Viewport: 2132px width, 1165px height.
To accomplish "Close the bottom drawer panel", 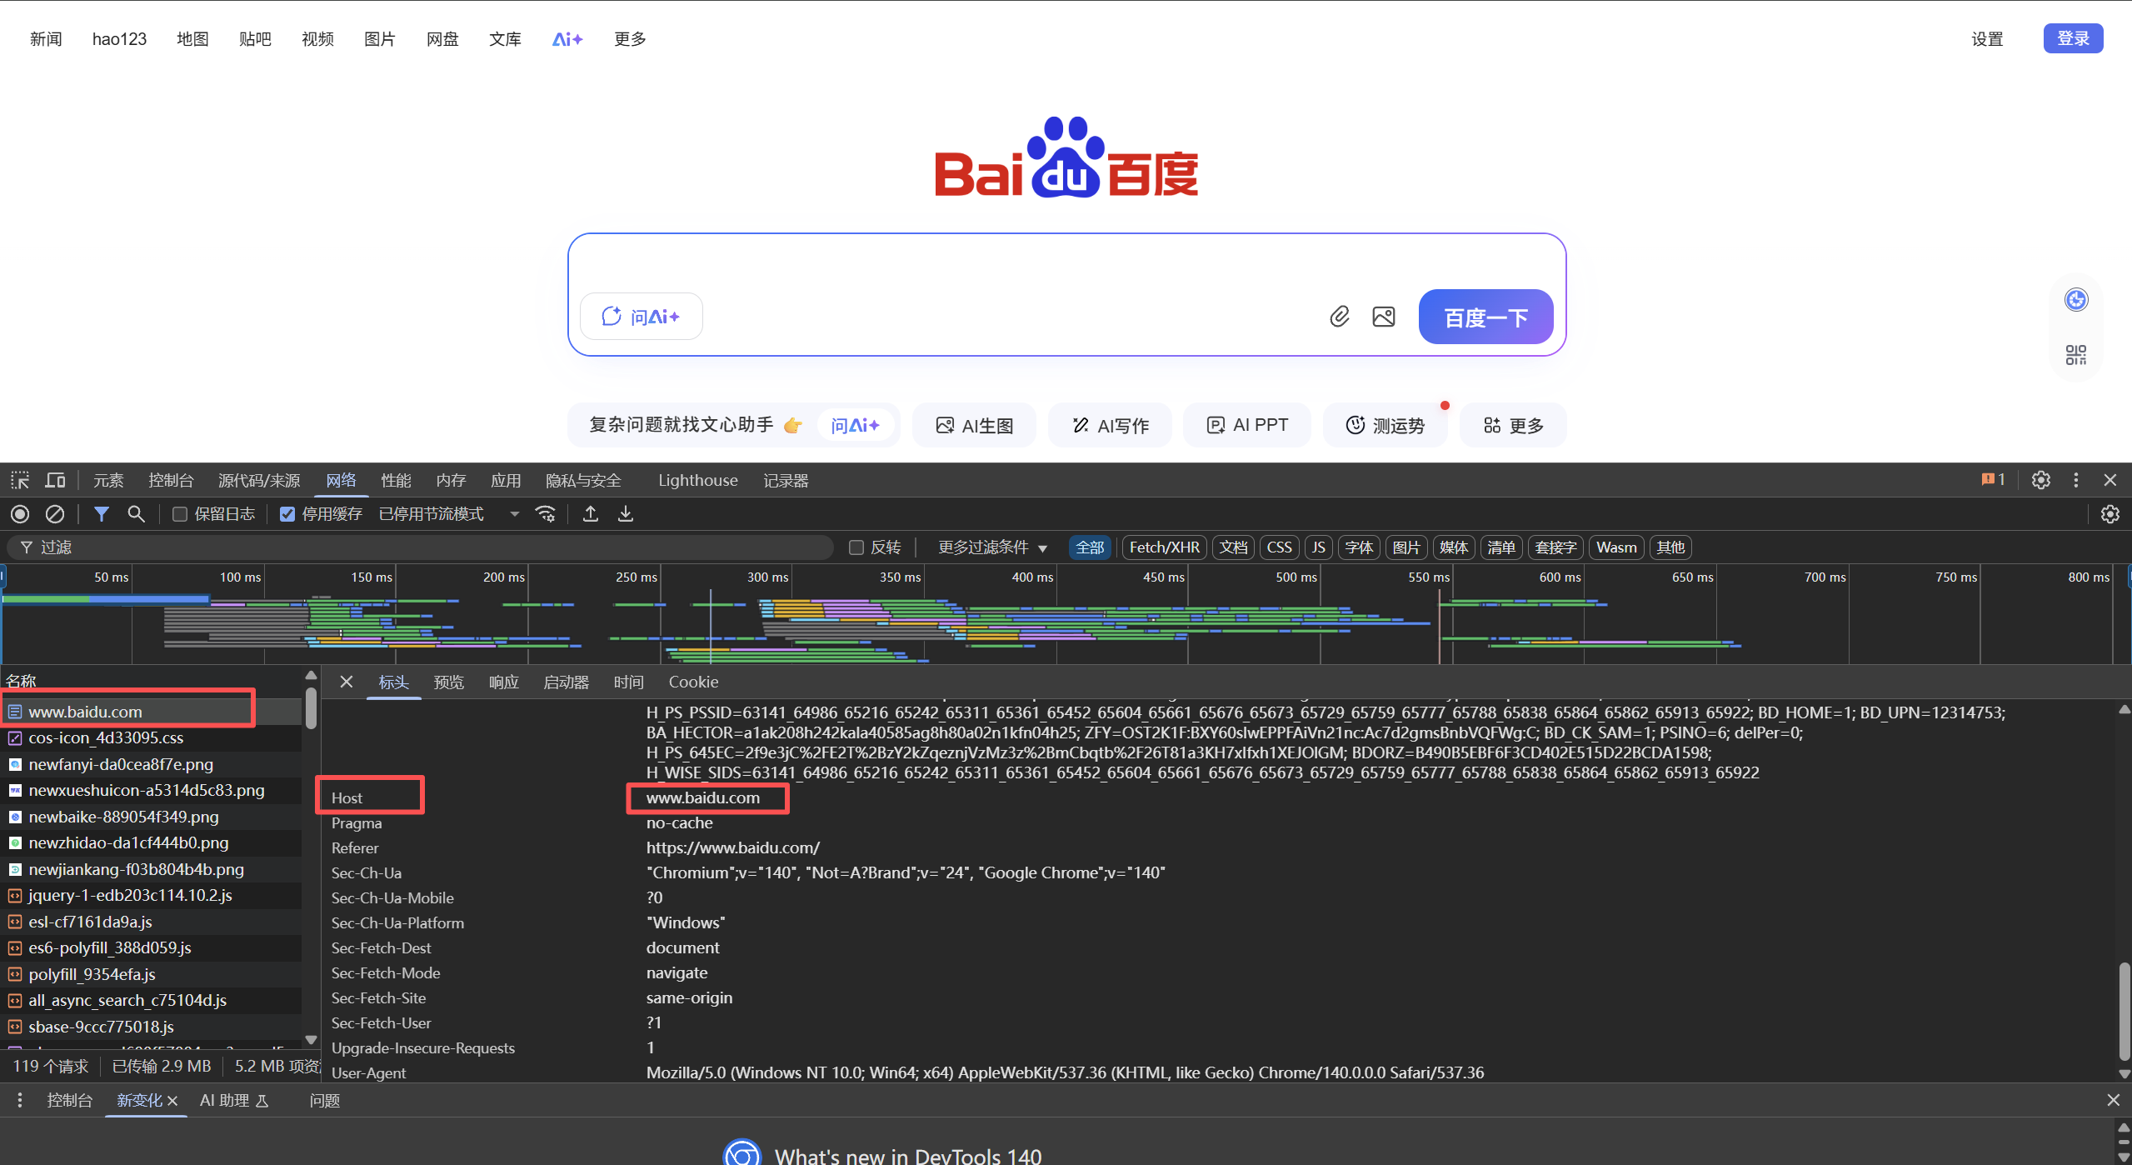I will [2113, 1100].
